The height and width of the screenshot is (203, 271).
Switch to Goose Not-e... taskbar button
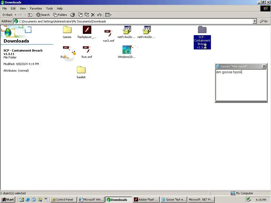click(174, 200)
